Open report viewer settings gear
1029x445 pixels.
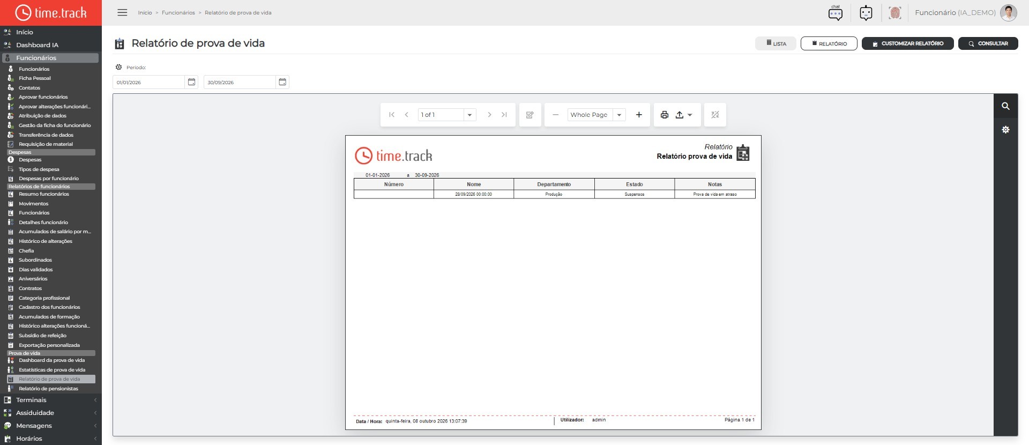pyautogui.click(x=1005, y=130)
